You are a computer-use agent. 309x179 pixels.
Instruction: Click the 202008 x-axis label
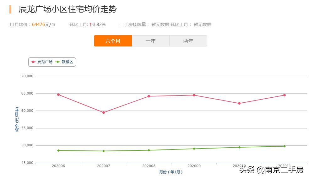pos(149,166)
